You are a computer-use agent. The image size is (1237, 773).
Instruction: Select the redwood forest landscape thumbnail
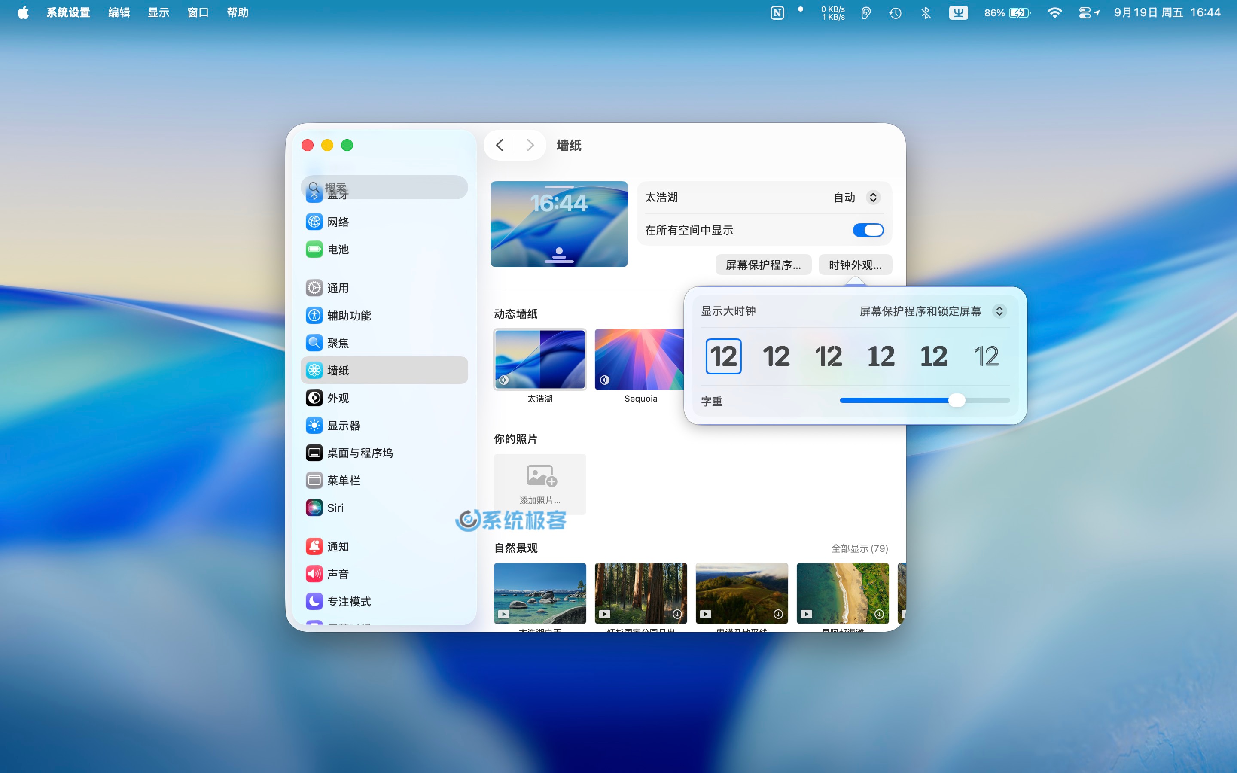(640, 593)
